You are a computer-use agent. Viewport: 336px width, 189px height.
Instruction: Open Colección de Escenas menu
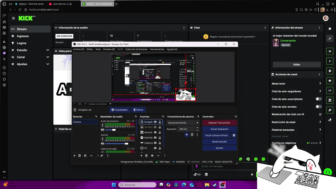click(x=136, y=49)
